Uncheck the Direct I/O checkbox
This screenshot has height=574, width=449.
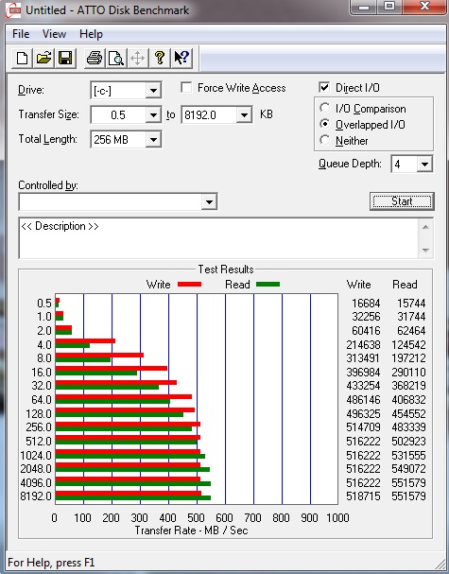coord(324,88)
